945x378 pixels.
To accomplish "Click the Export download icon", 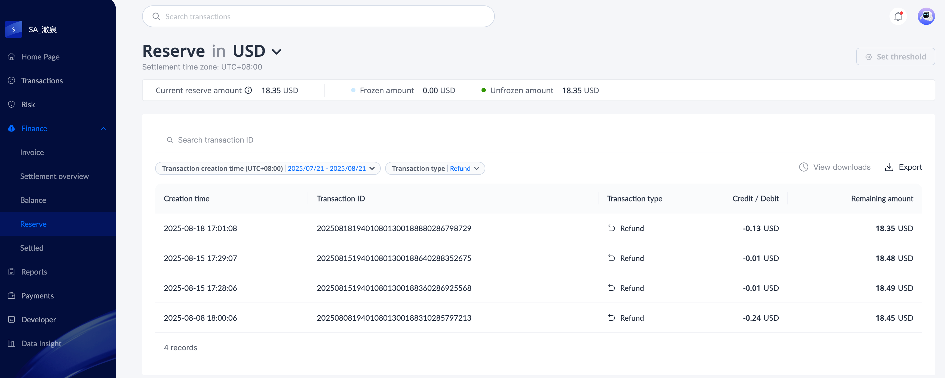I will click(889, 167).
